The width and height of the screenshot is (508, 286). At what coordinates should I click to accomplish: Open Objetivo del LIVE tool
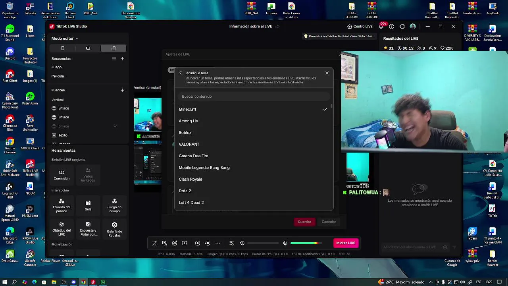click(x=62, y=229)
